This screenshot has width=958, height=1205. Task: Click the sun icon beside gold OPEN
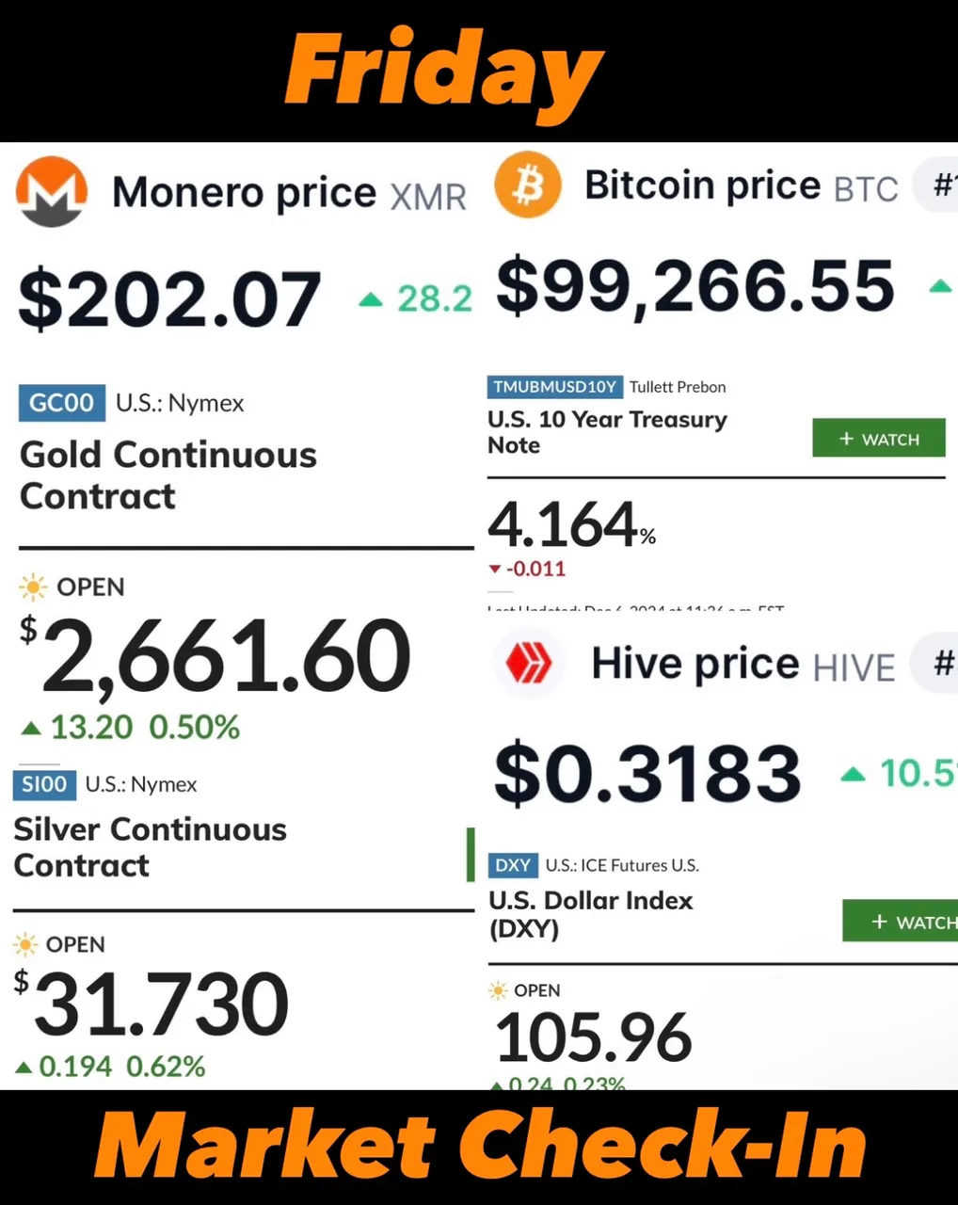33,587
